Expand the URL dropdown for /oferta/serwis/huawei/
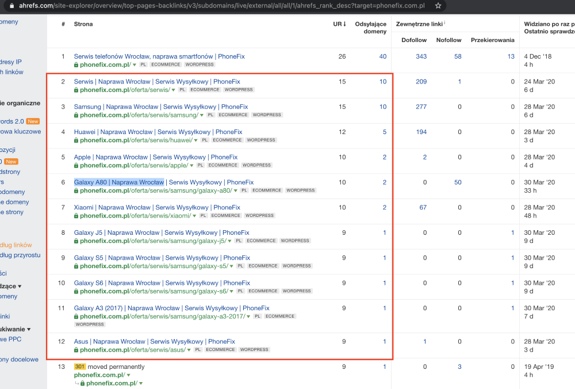 196,140
